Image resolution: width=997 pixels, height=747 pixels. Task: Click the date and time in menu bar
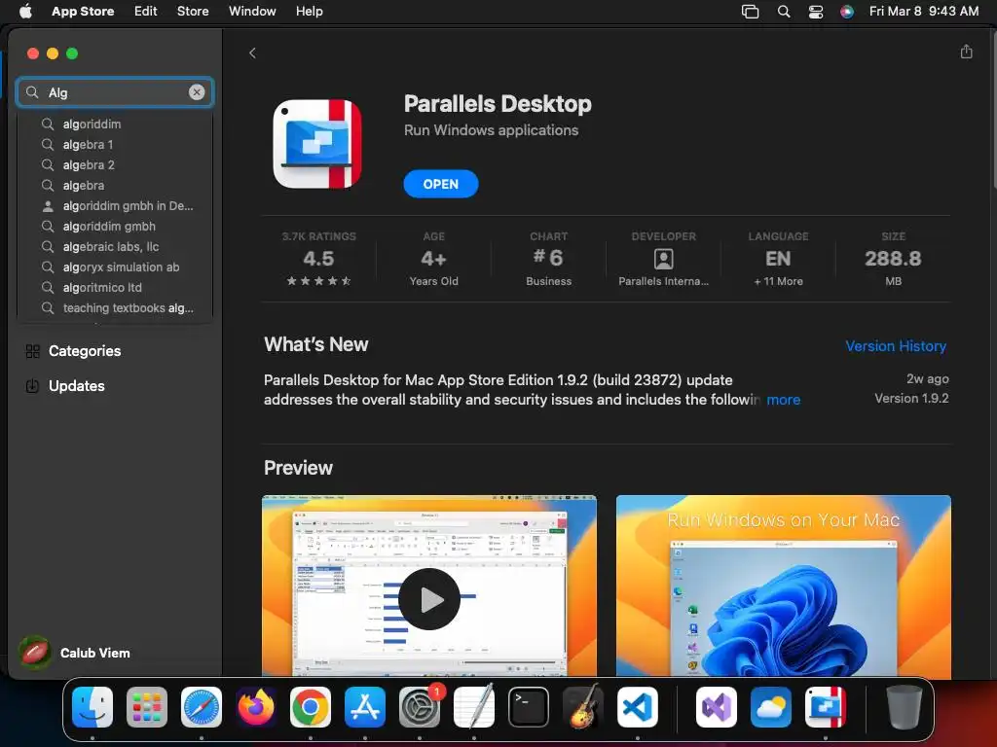(924, 12)
